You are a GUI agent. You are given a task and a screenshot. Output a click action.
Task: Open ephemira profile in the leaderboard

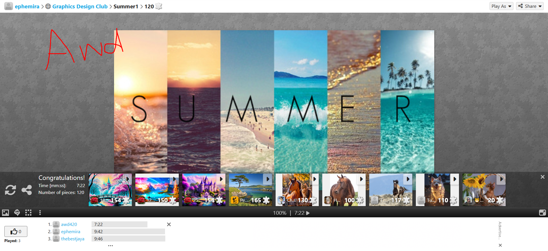pyautogui.click(x=71, y=231)
